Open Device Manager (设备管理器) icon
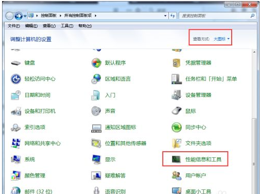This screenshot has width=260, height=194. [177, 95]
